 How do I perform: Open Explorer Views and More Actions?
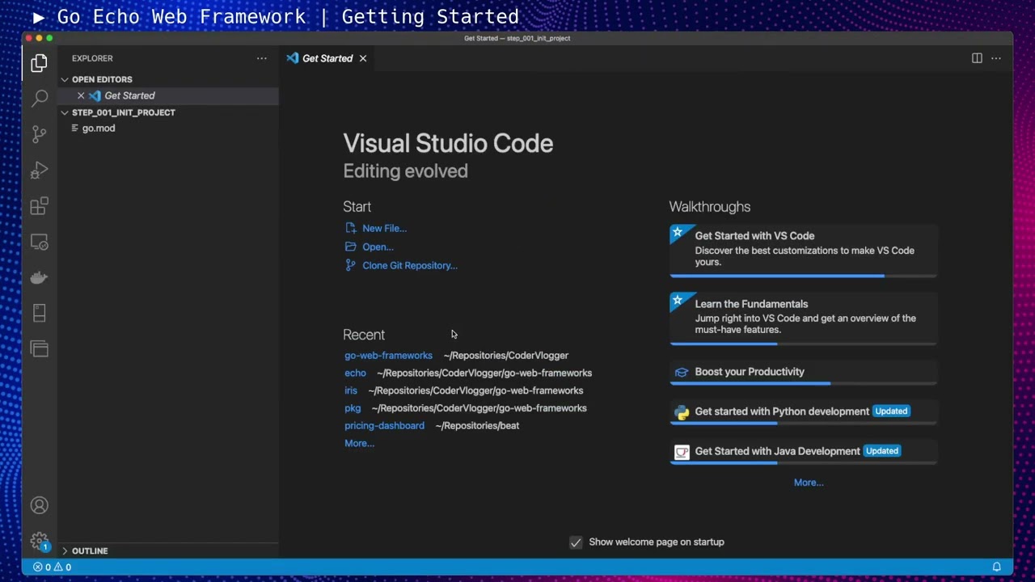pyautogui.click(x=261, y=58)
